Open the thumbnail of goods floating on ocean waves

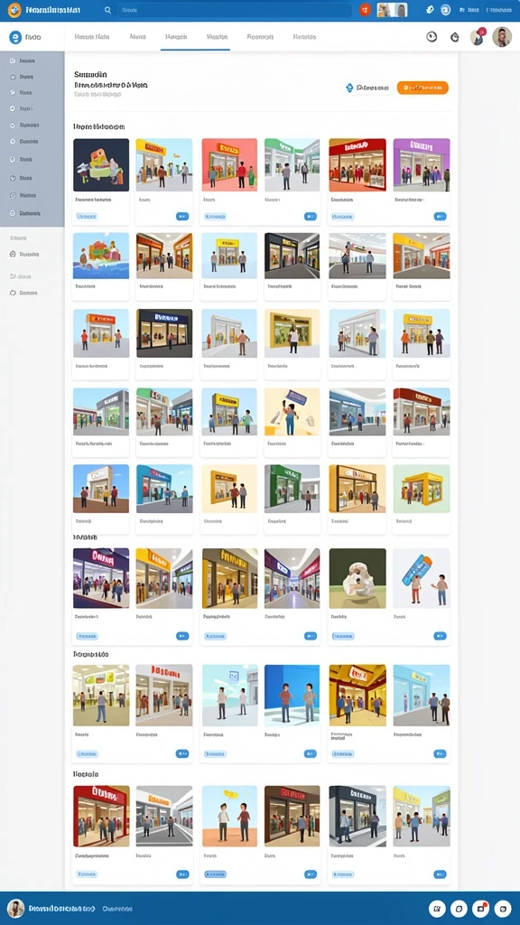point(101,256)
